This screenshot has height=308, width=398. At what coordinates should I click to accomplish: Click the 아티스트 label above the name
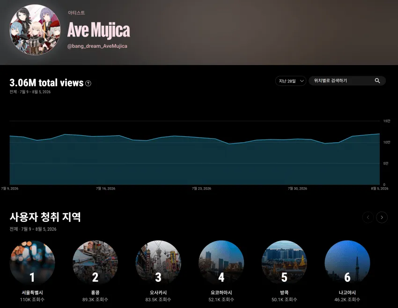76,13
